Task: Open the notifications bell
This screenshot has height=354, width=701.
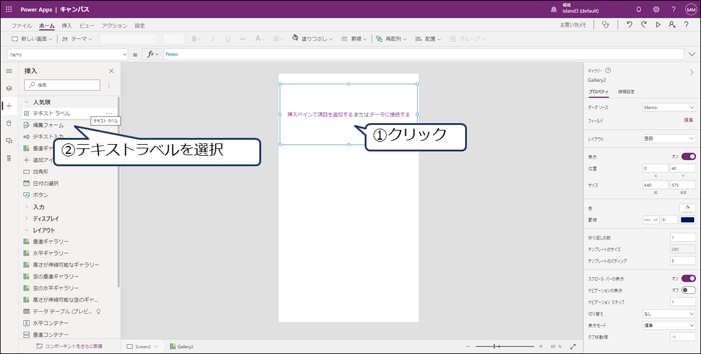Action: pyautogui.click(x=639, y=9)
